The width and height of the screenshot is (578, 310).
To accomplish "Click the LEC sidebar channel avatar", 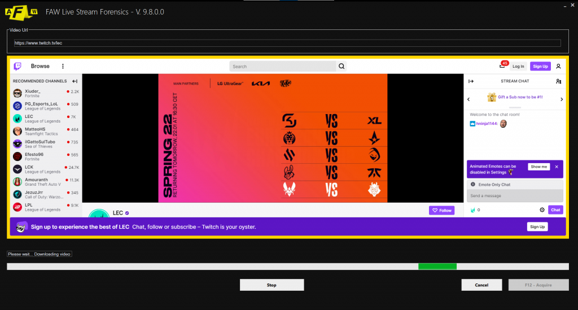I will [x=17, y=119].
